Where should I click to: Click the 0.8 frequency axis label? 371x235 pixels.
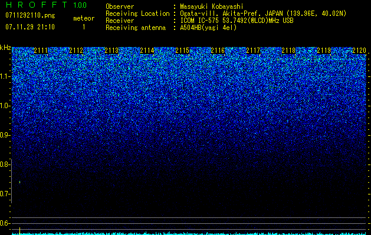pyautogui.click(x=5, y=164)
